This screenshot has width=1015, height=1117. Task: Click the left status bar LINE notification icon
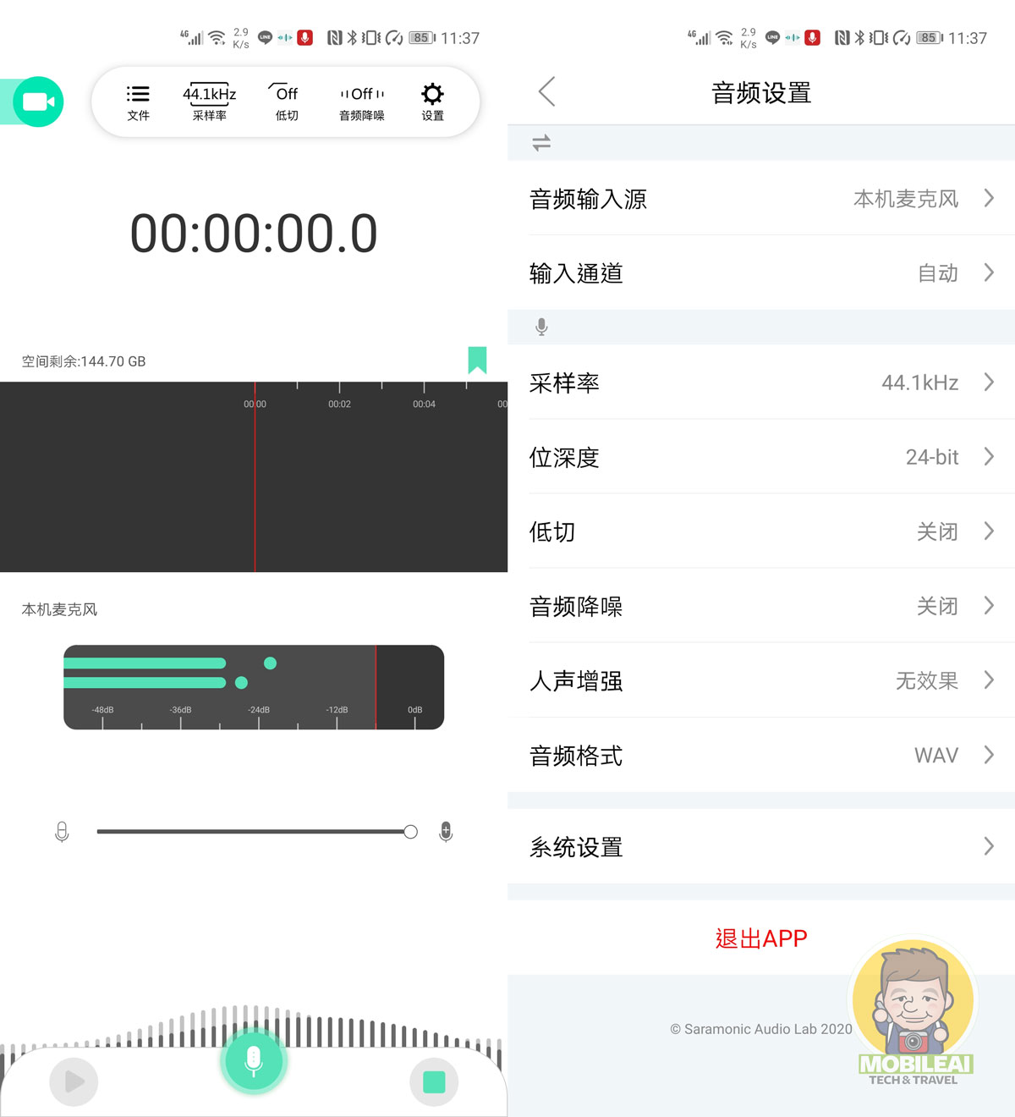pos(265,38)
